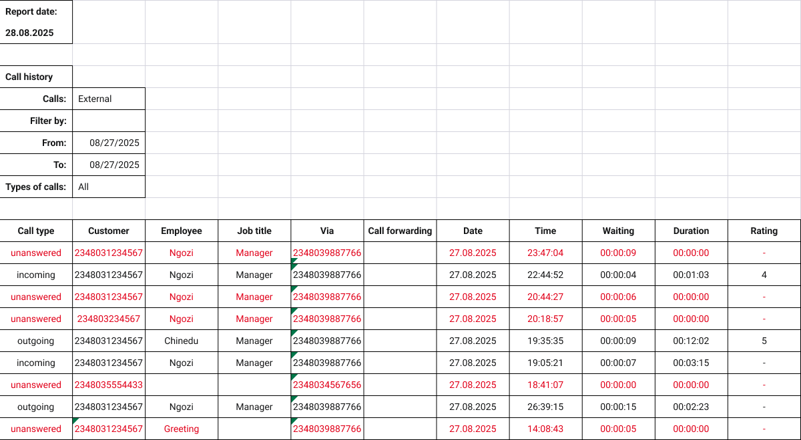The height and width of the screenshot is (440, 801).
Task: Click the Call type column header
Action: [x=36, y=231]
